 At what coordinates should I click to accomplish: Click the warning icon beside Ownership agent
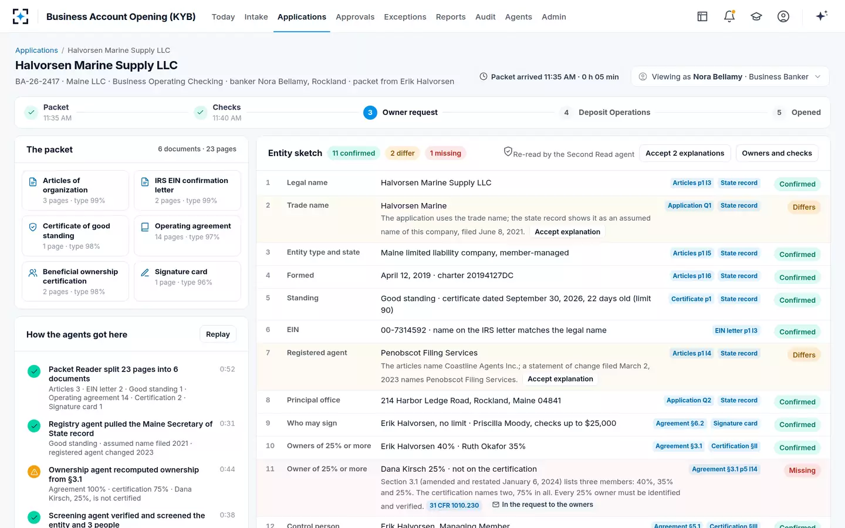[x=34, y=472]
